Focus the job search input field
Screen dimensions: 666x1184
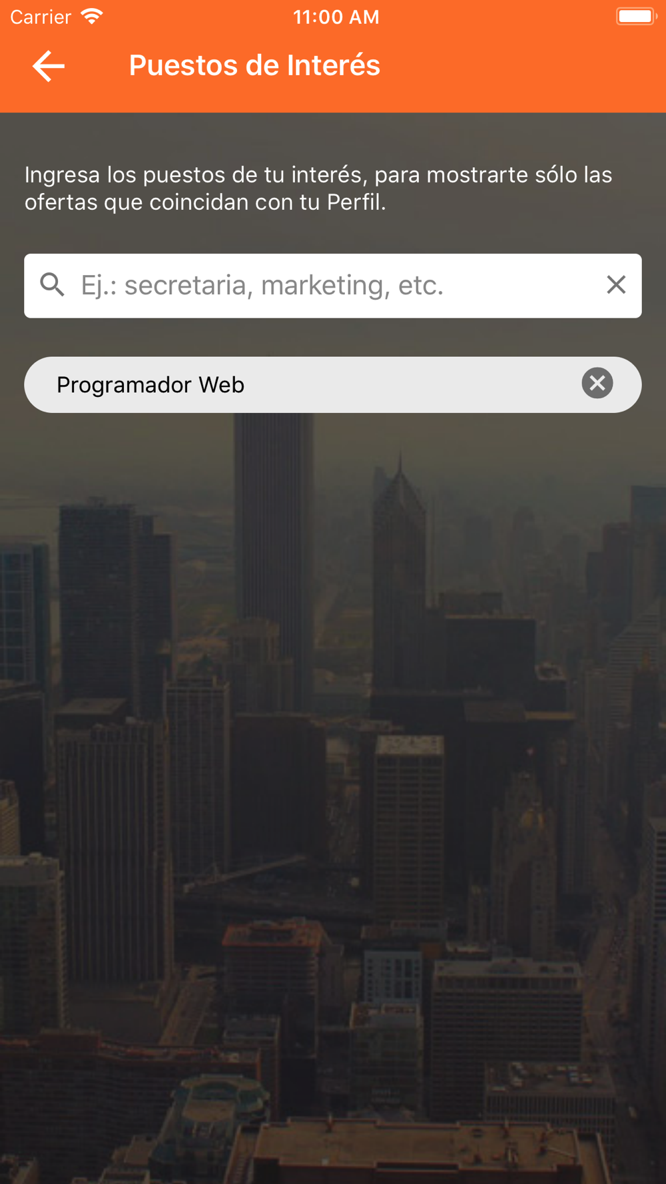tap(333, 286)
